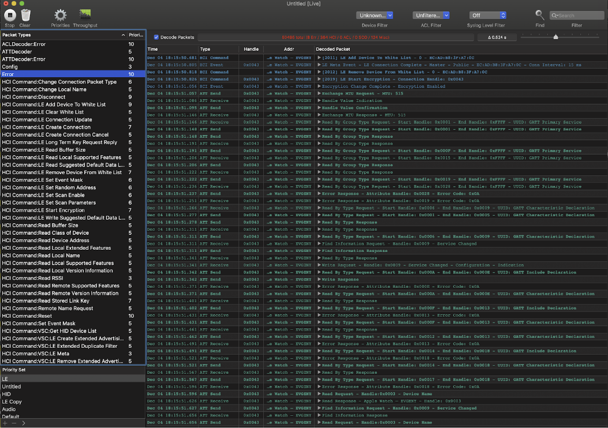The image size is (608, 428).
Task: Select HCI Command:Read Stored Link Key
Action: (73, 301)
